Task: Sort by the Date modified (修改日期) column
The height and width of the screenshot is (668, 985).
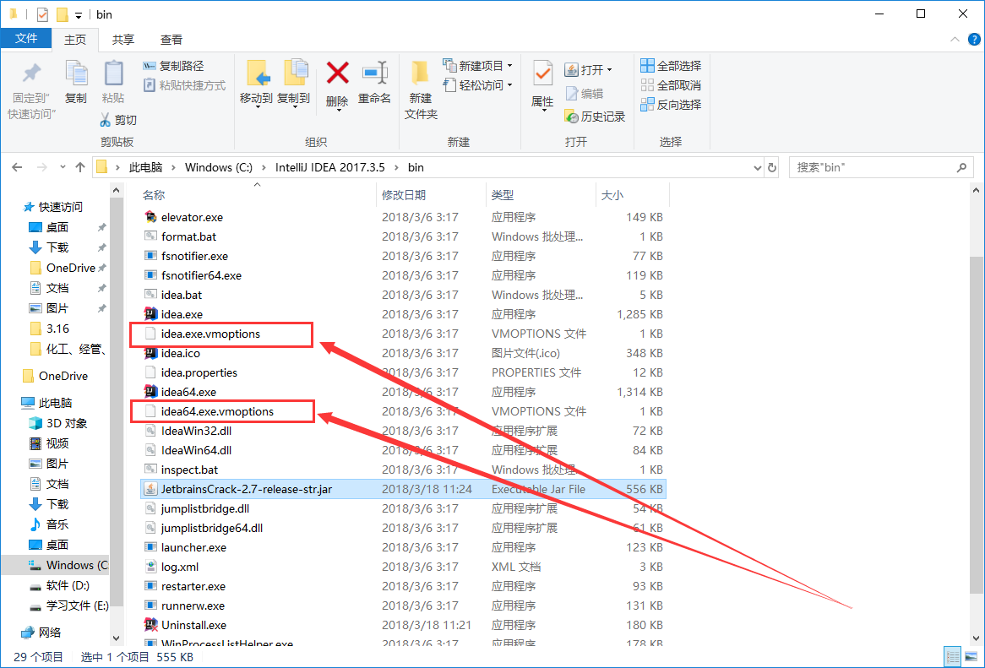Action: click(x=404, y=195)
